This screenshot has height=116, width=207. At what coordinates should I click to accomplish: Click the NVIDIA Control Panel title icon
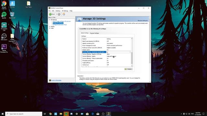tap(49, 8)
